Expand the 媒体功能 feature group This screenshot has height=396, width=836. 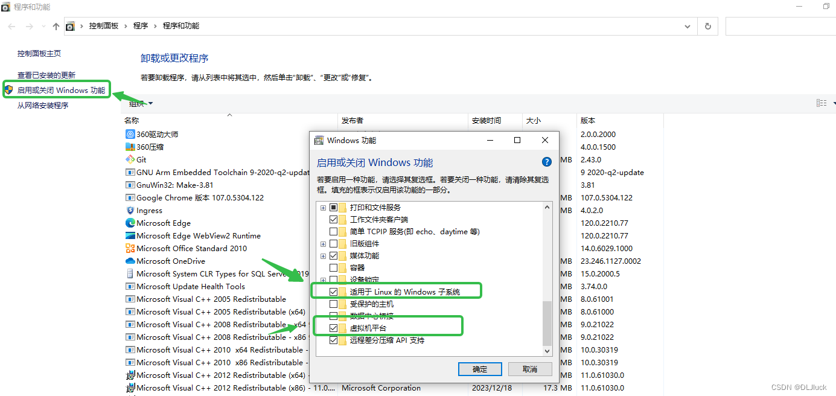323,255
